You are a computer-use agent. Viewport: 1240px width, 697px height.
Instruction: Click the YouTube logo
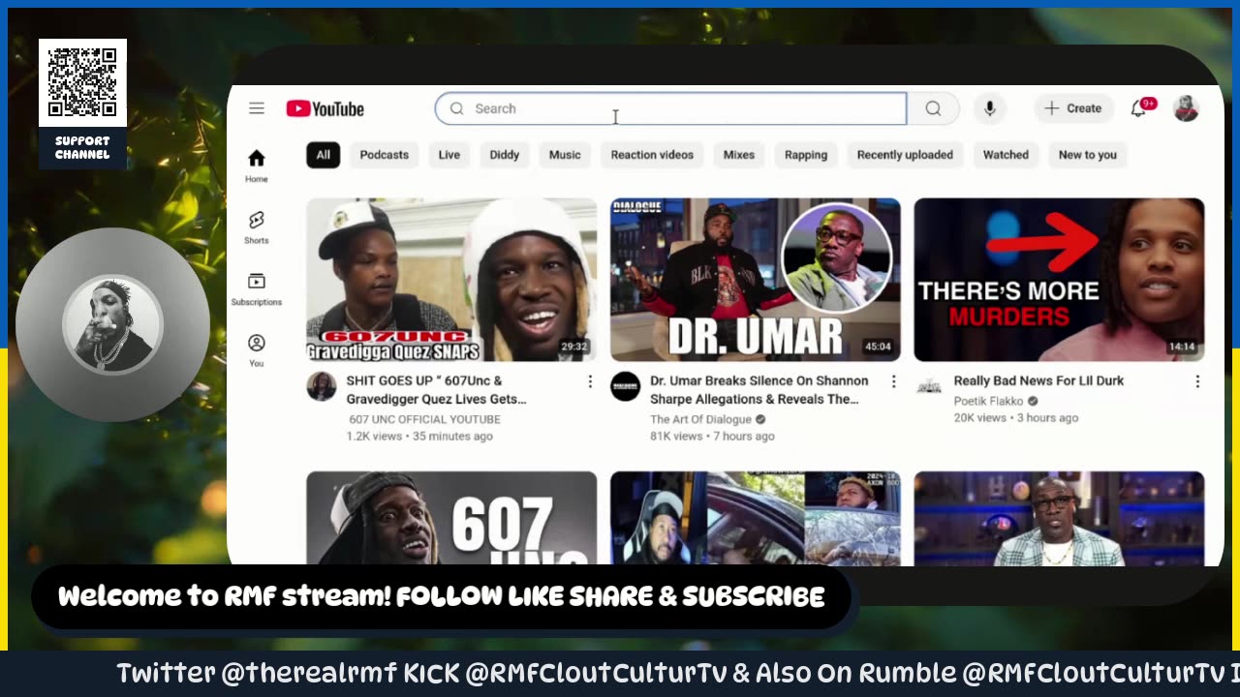coord(325,108)
